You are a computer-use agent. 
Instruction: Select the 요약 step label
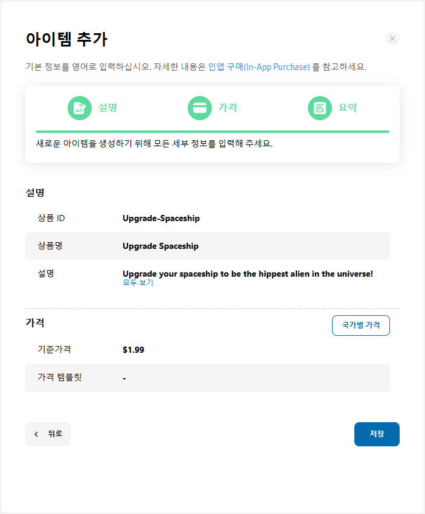pyautogui.click(x=348, y=108)
